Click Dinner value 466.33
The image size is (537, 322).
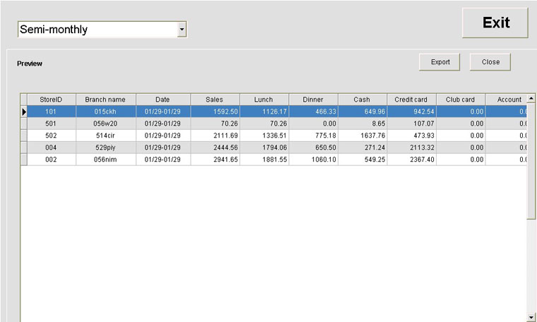click(313, 112)
